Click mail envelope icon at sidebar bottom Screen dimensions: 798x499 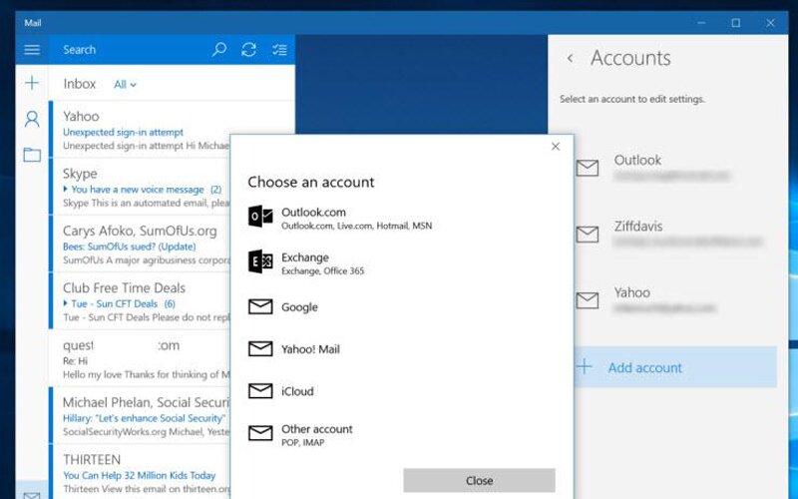pyautogui.click(x=32, y=495)
